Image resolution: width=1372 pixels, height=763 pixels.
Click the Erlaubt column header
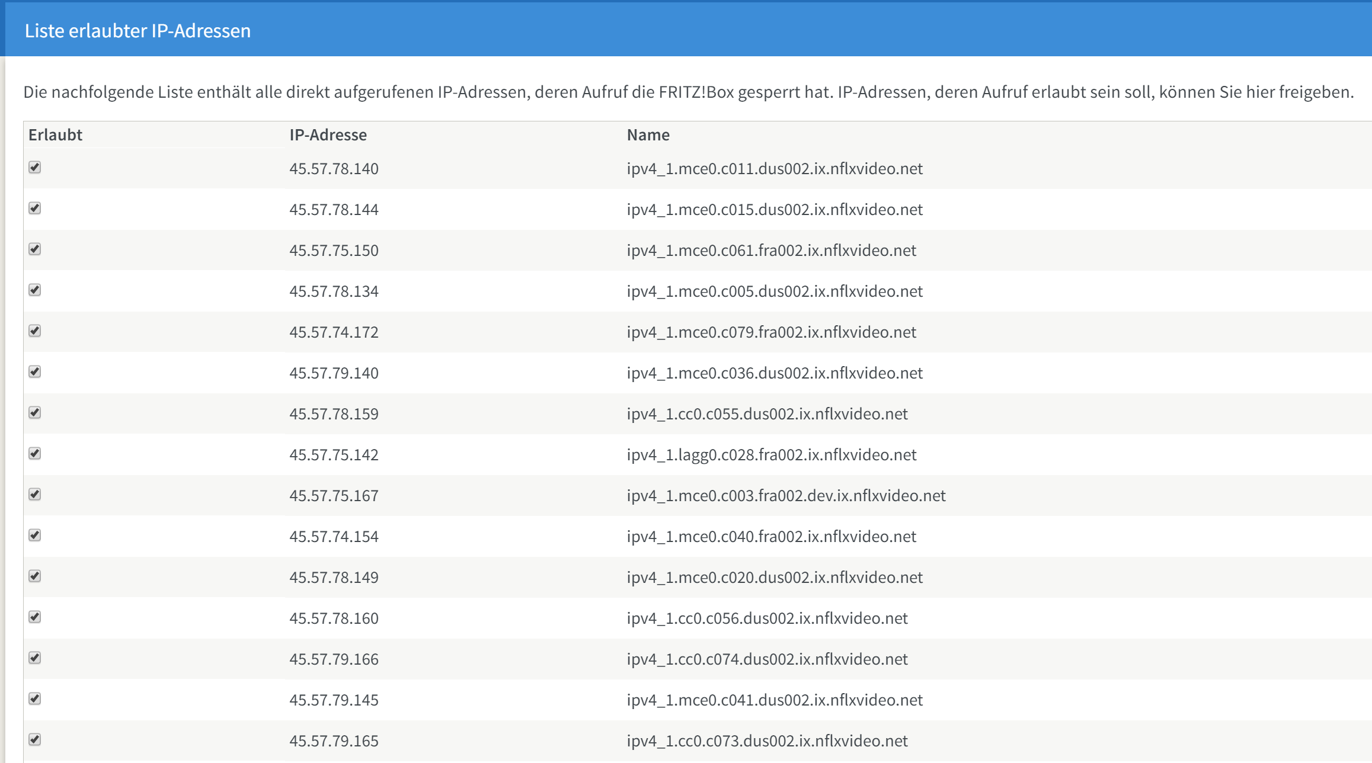tap(55, 135)
